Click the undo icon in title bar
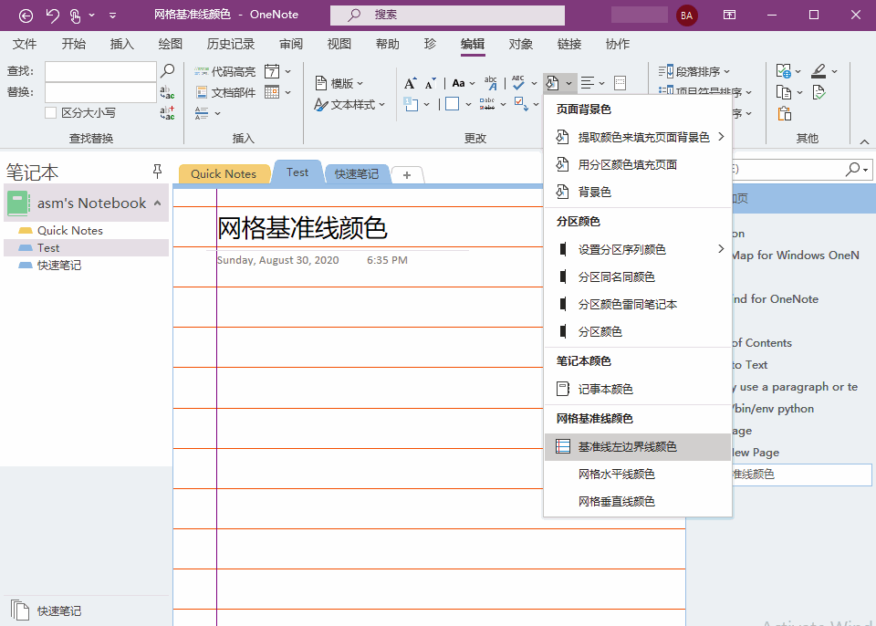 click(53, 16)
